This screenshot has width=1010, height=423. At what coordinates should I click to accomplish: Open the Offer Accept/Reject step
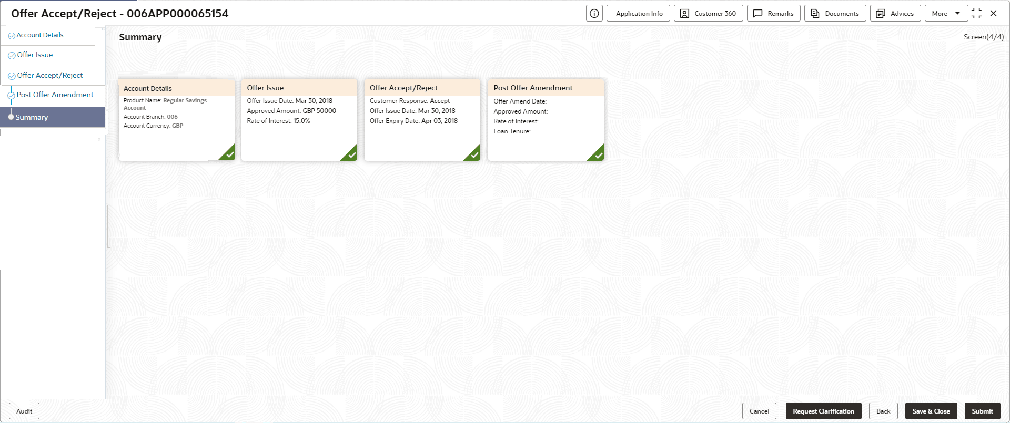point(50,75)
